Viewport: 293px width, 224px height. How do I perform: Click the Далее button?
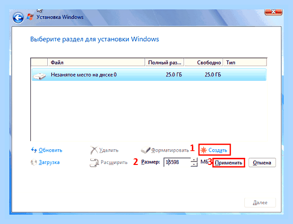(260, 203)
